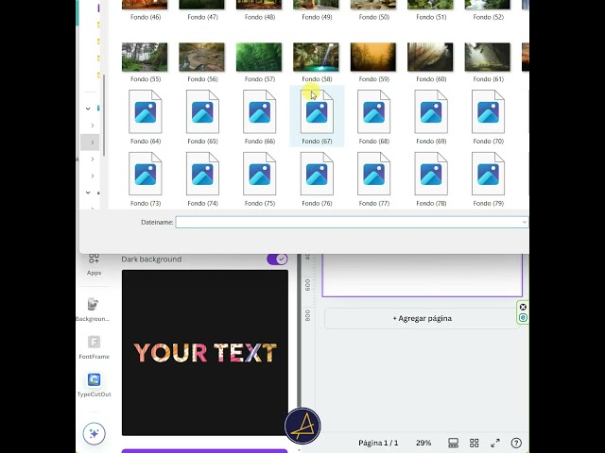This screenshot has height=453, width=605.
Task: Open the Background remover app icon
Action: click(93, 310)
